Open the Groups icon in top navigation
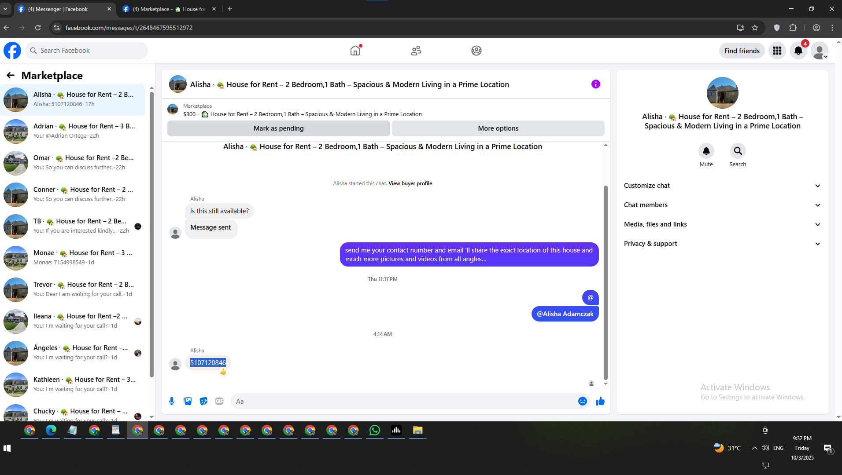The height and width of the screenshot is (475, 842). coord(476,51)
